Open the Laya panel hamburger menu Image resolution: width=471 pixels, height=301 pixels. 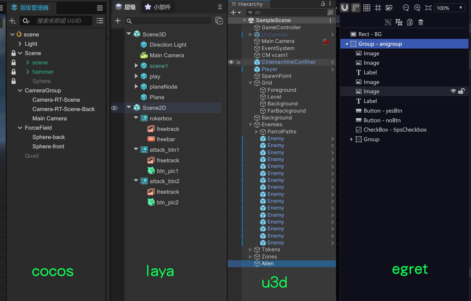coord(220,7)
